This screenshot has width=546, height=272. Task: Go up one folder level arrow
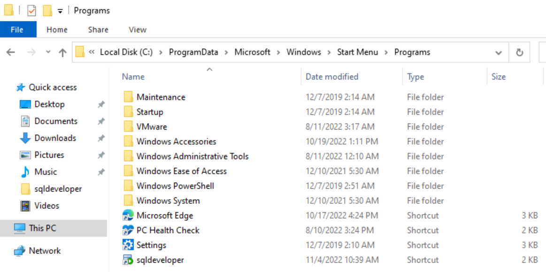(x=62, y=53)
